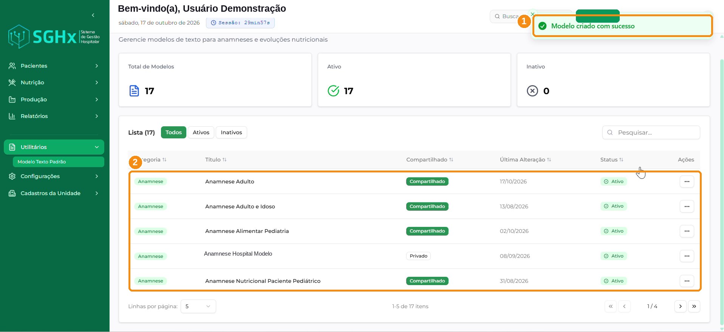The width and height of the screenshot is (724, 332).
Task: Click the SGHx logo
Action: [x=54, y=37]
